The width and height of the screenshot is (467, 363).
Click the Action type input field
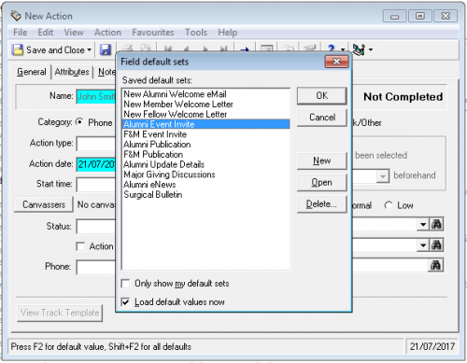[96, 144]
